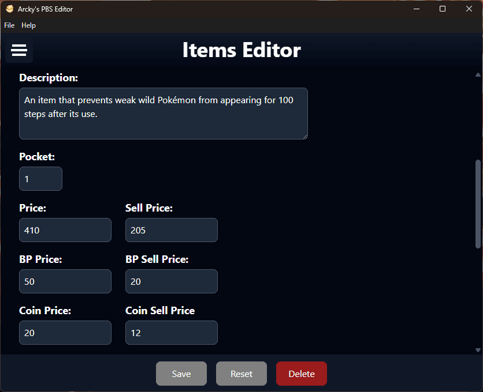Click the BP Price input box

pyautogui.click(x=65, y=281)
